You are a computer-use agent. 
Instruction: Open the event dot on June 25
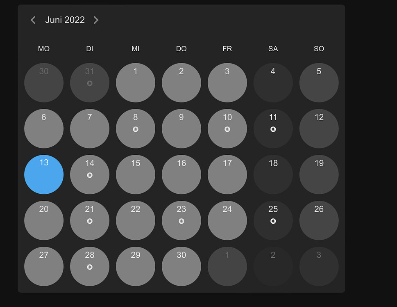[x=273, y=222]
